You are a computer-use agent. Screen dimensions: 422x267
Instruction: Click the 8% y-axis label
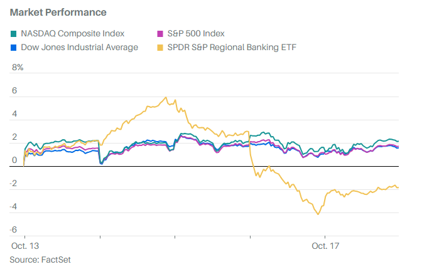point(17,68)
